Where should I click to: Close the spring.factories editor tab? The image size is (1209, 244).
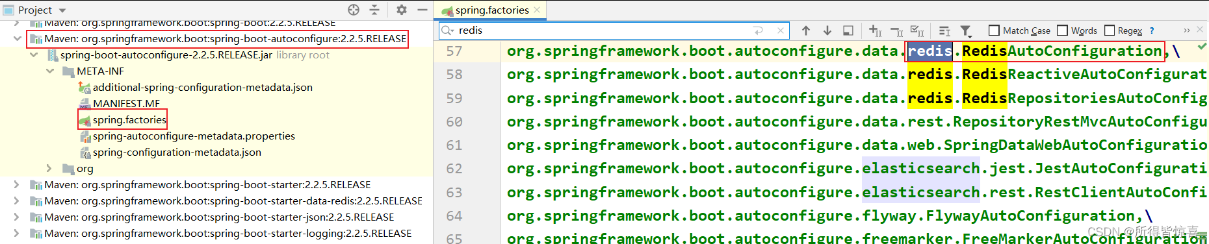537,10
